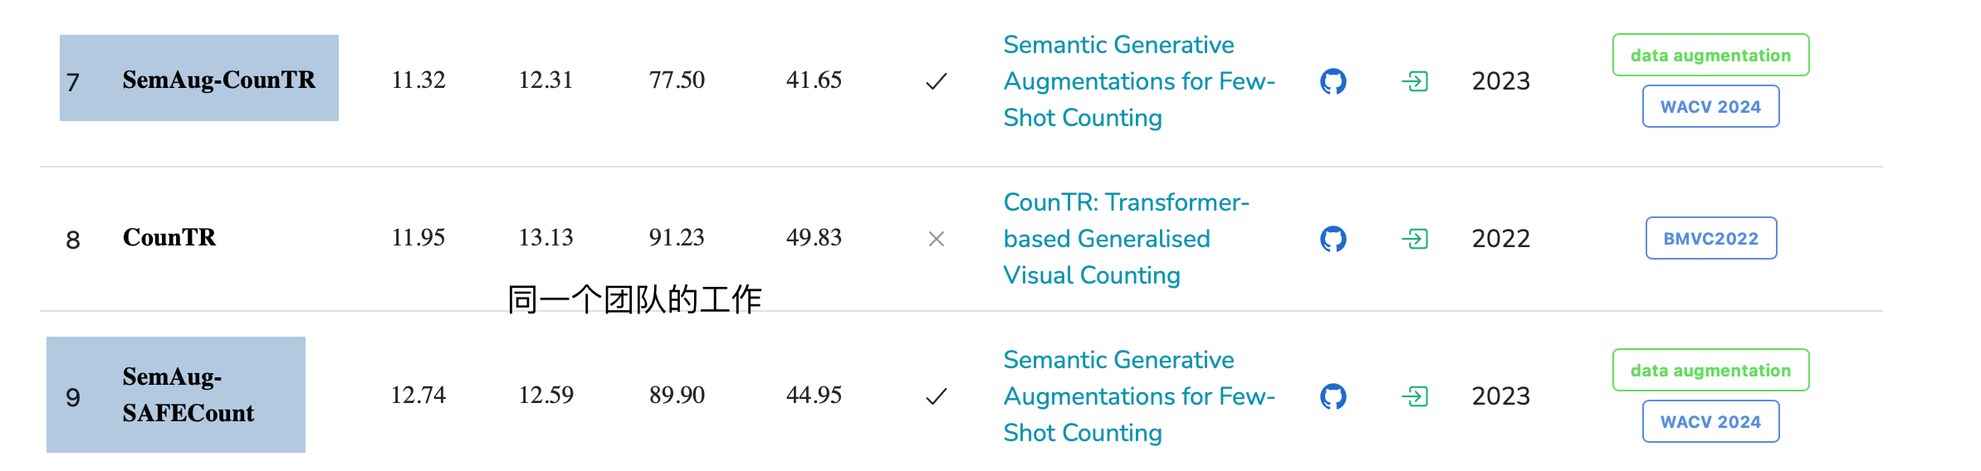Select data augmentation tag in rank 9 row
Screen dimensions: 1981x471
click(x=1710, y=370)
